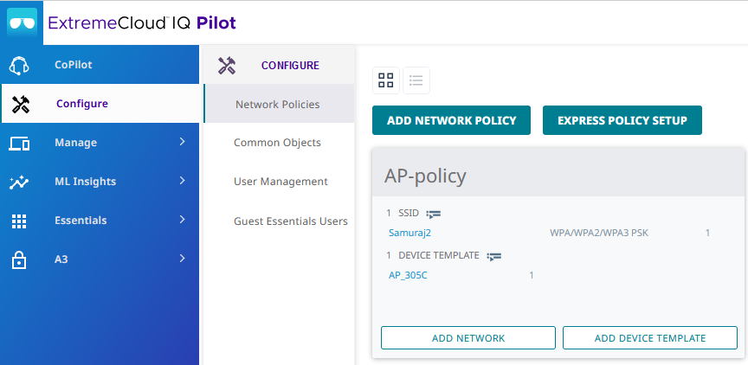Select Network Policies submenu
Screen dimensions: 748x365
(x=279, y=104)
